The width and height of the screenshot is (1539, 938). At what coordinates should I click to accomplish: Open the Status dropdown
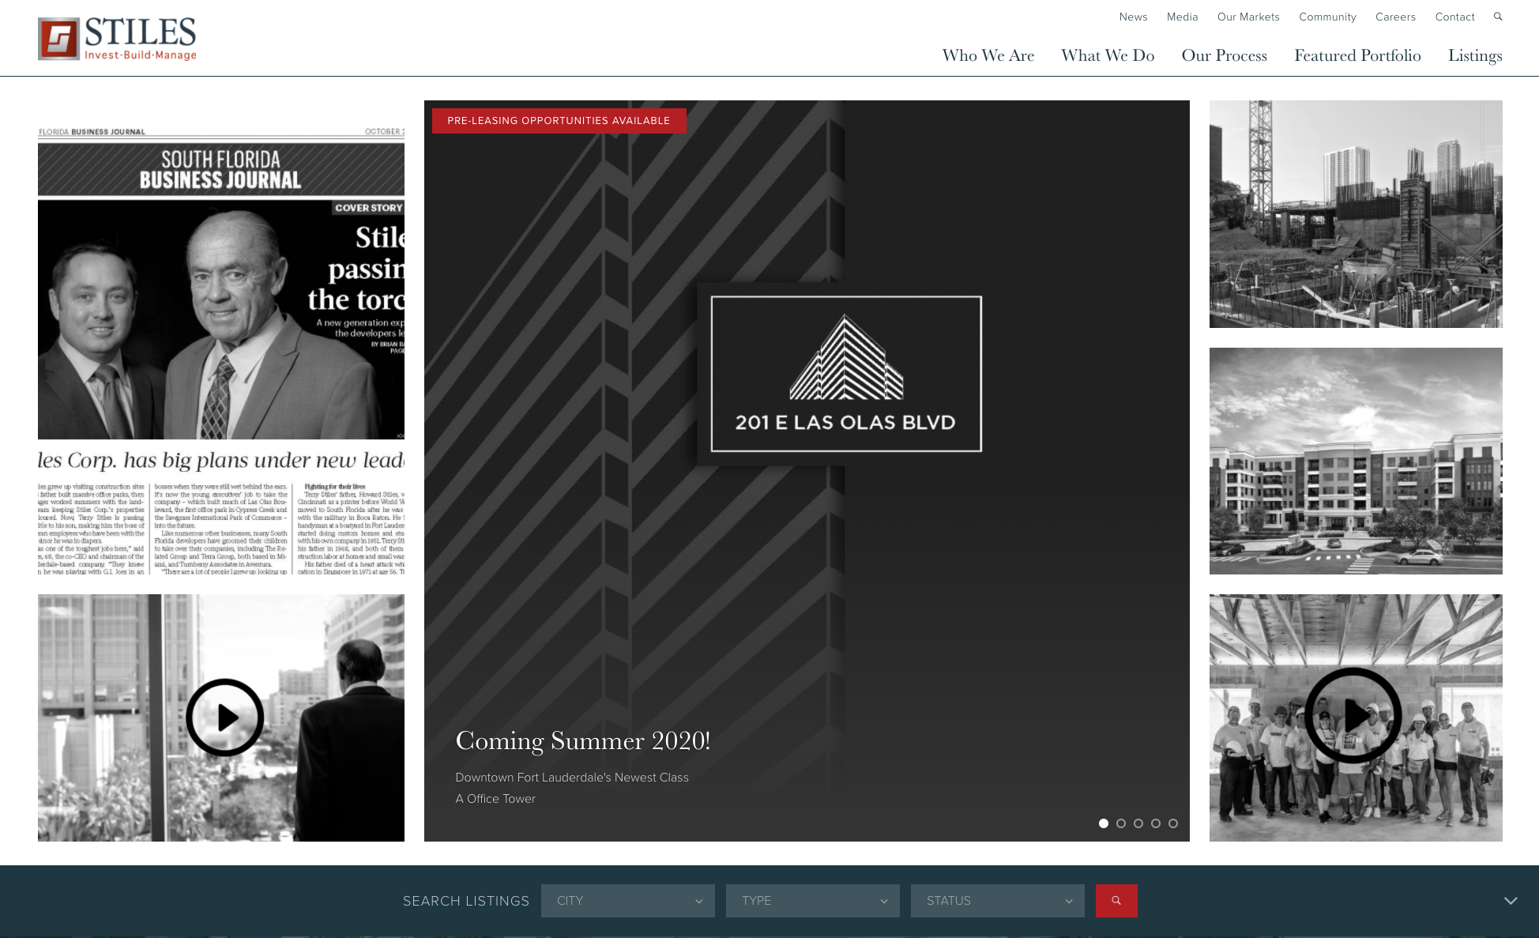click(997, 901)
